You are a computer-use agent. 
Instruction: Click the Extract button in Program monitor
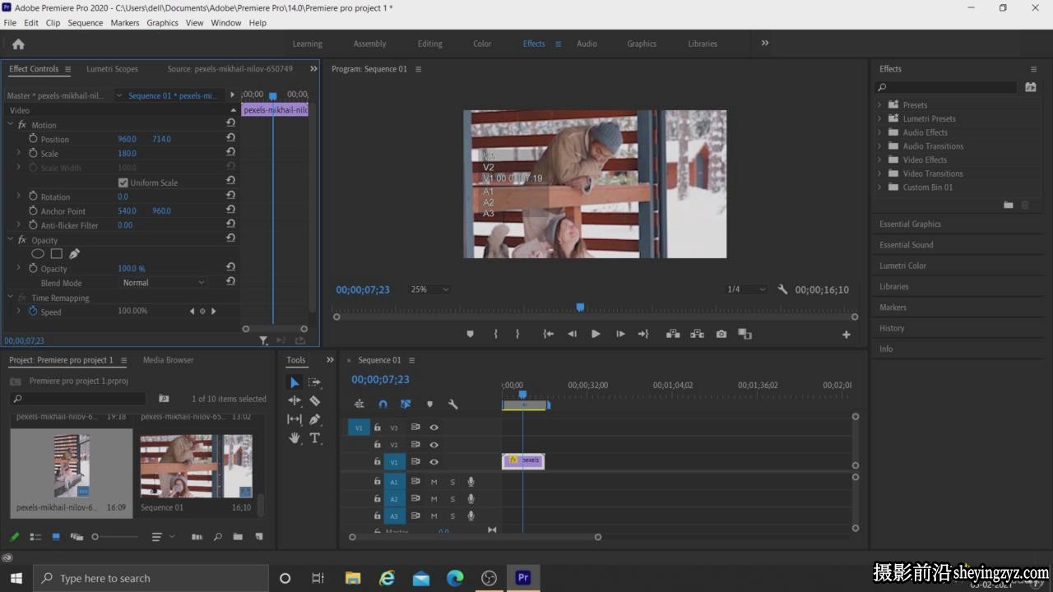[x=697, y=334]
